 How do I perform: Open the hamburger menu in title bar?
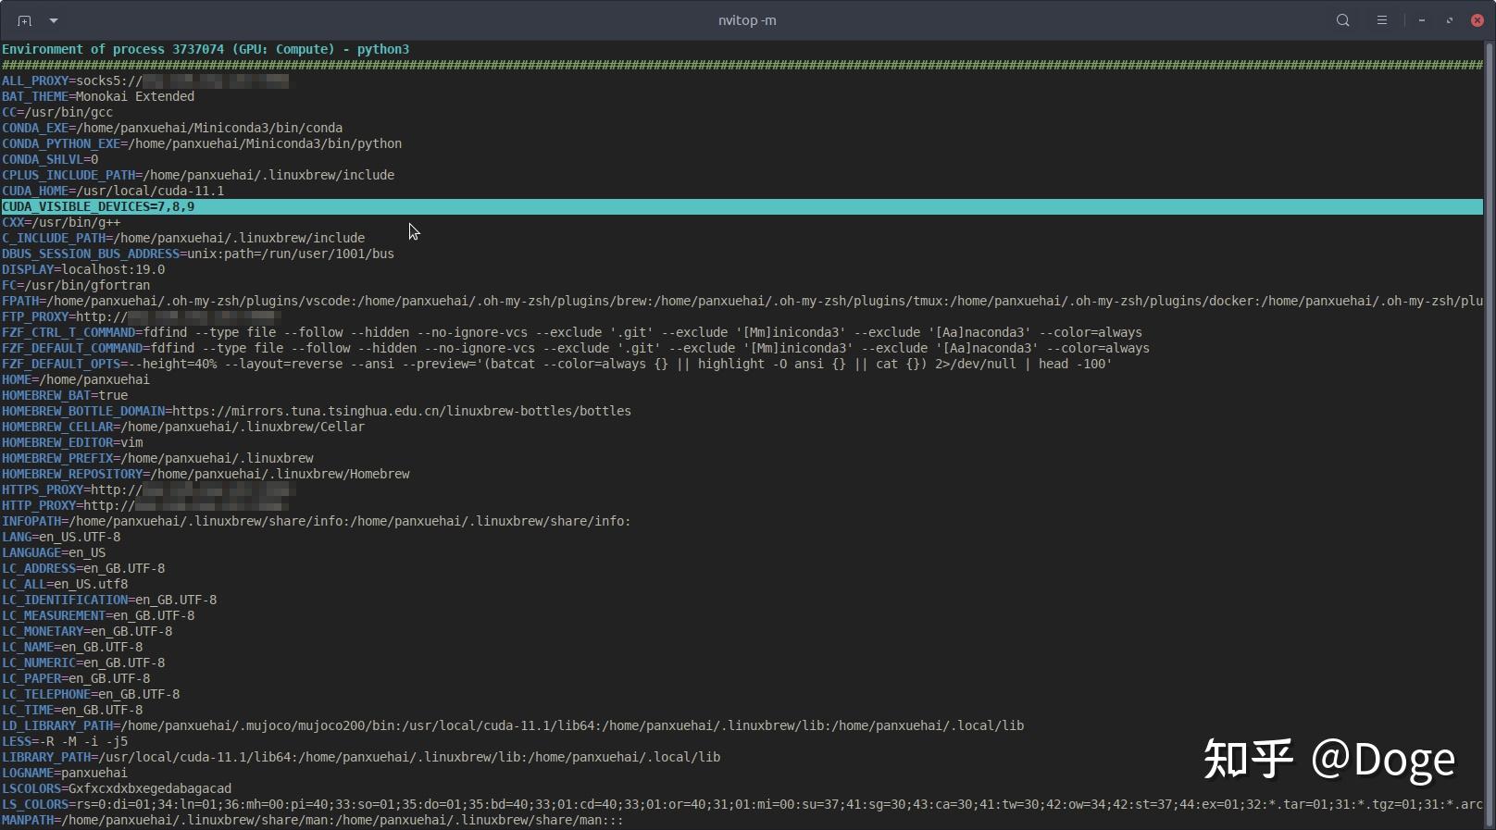1382,20
